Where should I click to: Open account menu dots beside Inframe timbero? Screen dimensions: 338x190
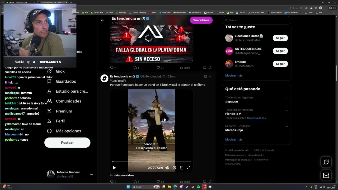tap(91, 174)
